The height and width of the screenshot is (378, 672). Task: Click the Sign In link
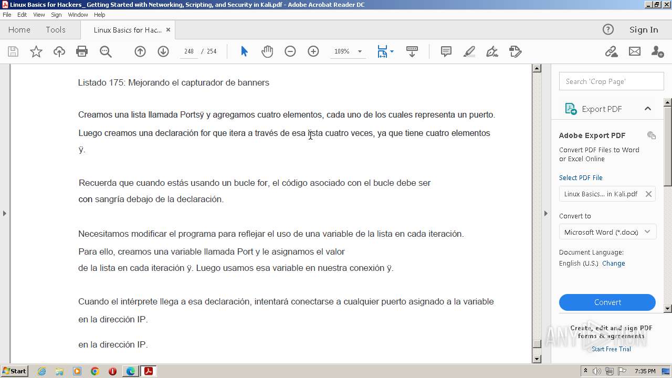(644, 30)
